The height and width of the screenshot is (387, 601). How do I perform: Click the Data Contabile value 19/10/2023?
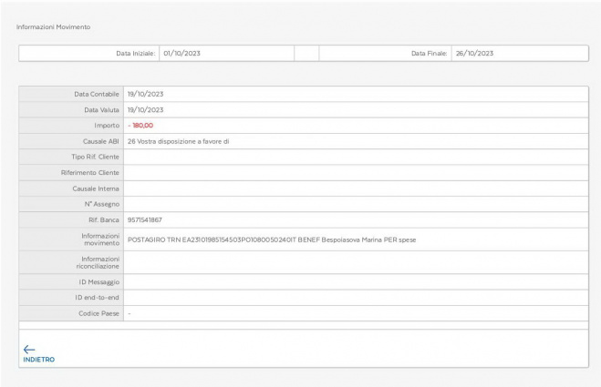coord(145,94)
